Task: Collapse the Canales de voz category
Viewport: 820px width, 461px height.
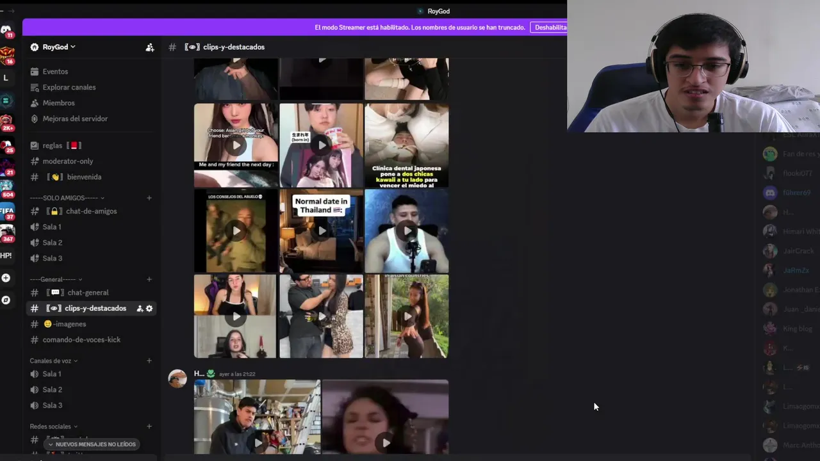Action: [54, 360]
